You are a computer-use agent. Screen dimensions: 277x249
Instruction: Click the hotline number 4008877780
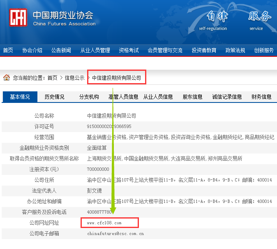99,212
